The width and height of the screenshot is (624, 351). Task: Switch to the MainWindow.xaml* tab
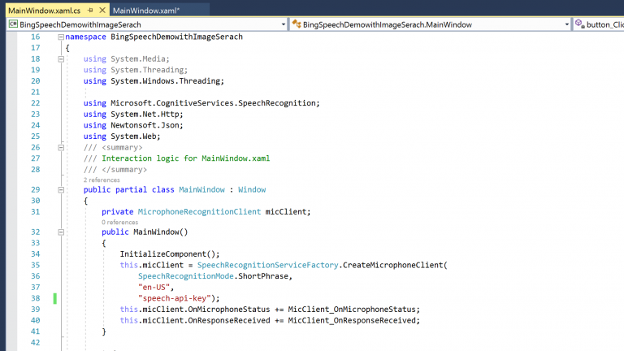pyautogui.click(x=145, y=11)
